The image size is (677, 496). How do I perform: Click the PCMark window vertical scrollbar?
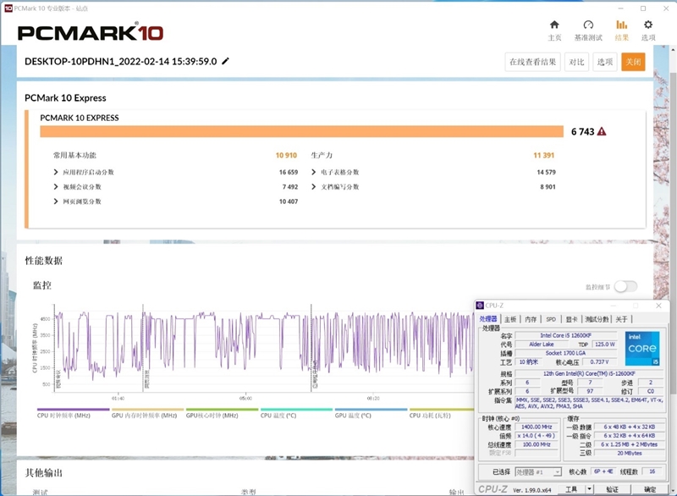[x=673, y=233]
